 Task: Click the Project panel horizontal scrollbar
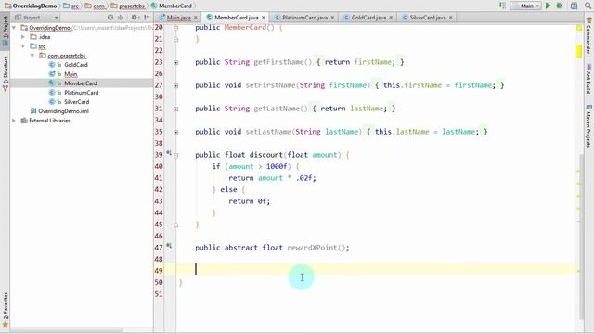coord(67,330)
